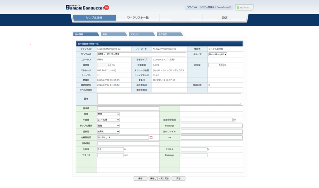This screenshot has height=188, width=319.
Task: Click the 保存 button
Action: coord(140,179)
